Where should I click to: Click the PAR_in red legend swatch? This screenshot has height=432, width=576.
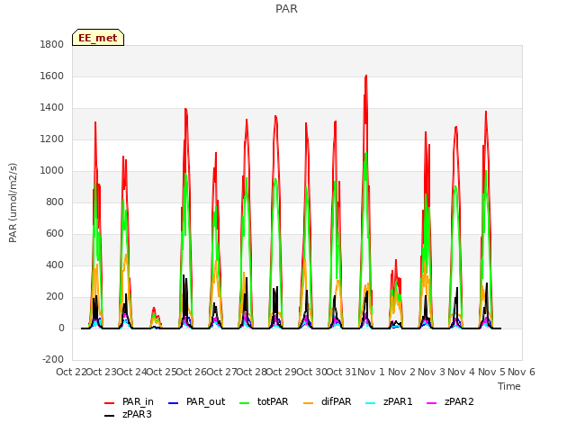pos(110,403)
